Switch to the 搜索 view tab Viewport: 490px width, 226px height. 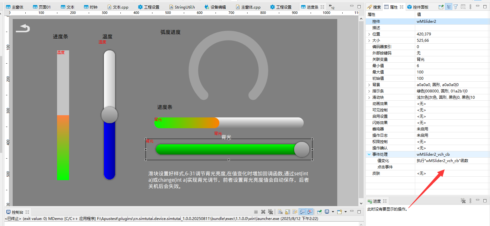374,7
